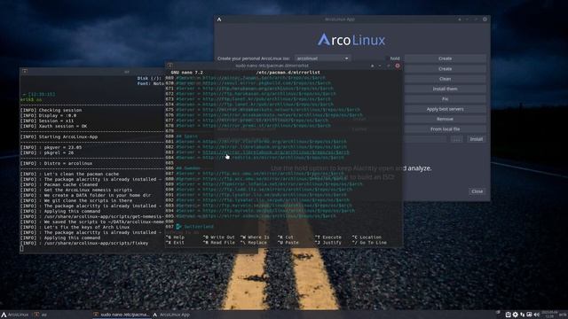
Task: Click the ... browse button
Action: [457, 139]
